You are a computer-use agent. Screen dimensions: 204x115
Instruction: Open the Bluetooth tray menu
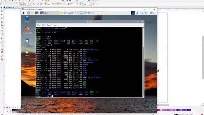point(137,13)
